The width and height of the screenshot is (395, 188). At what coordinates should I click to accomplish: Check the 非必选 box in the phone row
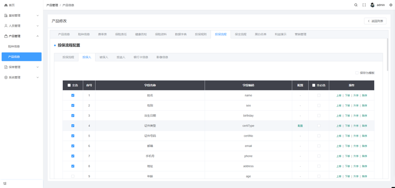(318, 156)
